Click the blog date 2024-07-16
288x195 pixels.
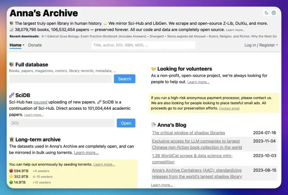[265, 133]
